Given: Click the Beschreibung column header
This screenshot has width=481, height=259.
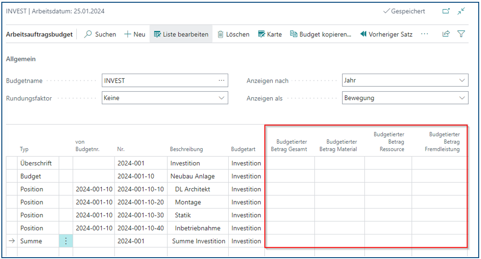Looking at the screenshot, I should click(186, 149).
